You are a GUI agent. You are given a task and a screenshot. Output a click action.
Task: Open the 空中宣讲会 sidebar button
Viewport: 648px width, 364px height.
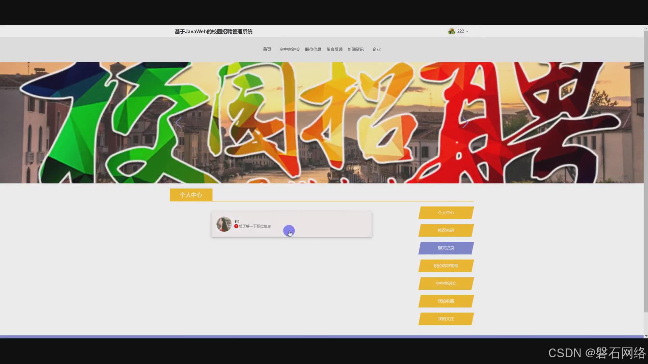click(x=446, y=283)
